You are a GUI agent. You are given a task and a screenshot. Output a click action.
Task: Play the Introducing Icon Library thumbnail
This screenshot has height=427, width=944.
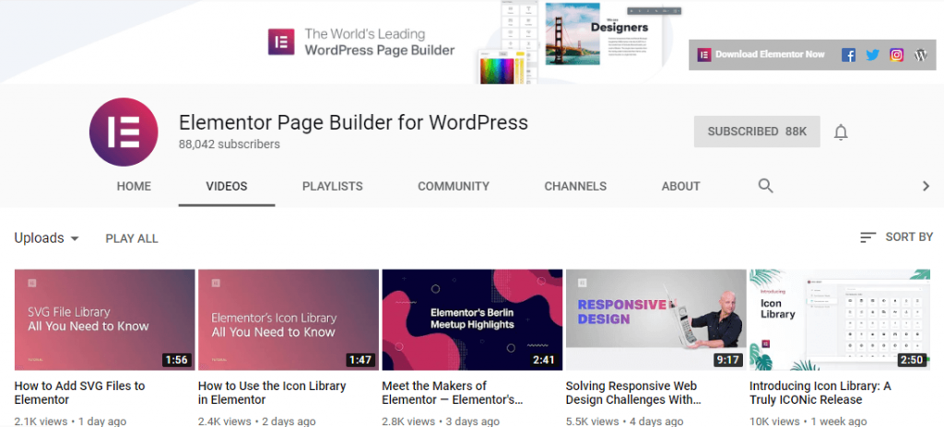click(839, 319)
